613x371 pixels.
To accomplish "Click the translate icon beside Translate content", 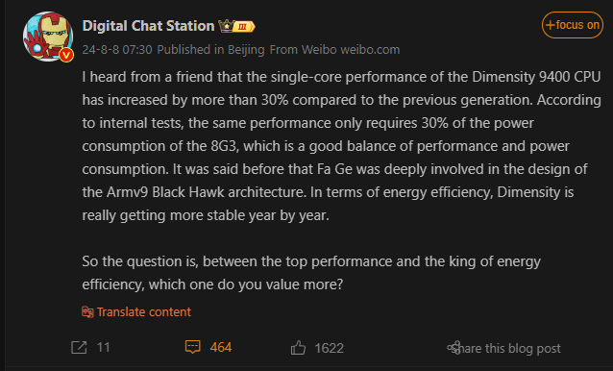I will click(x=87, y=312).
